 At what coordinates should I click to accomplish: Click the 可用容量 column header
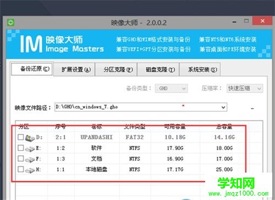(175, 127)
